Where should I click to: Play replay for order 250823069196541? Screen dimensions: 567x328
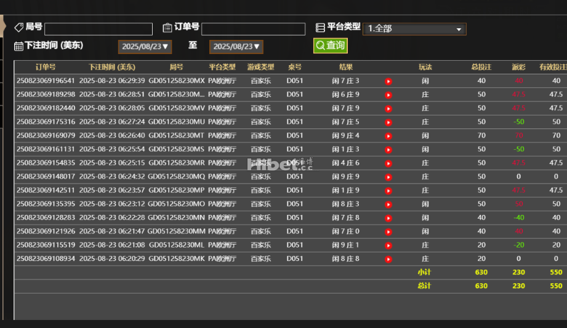click(x=388, y=81)
